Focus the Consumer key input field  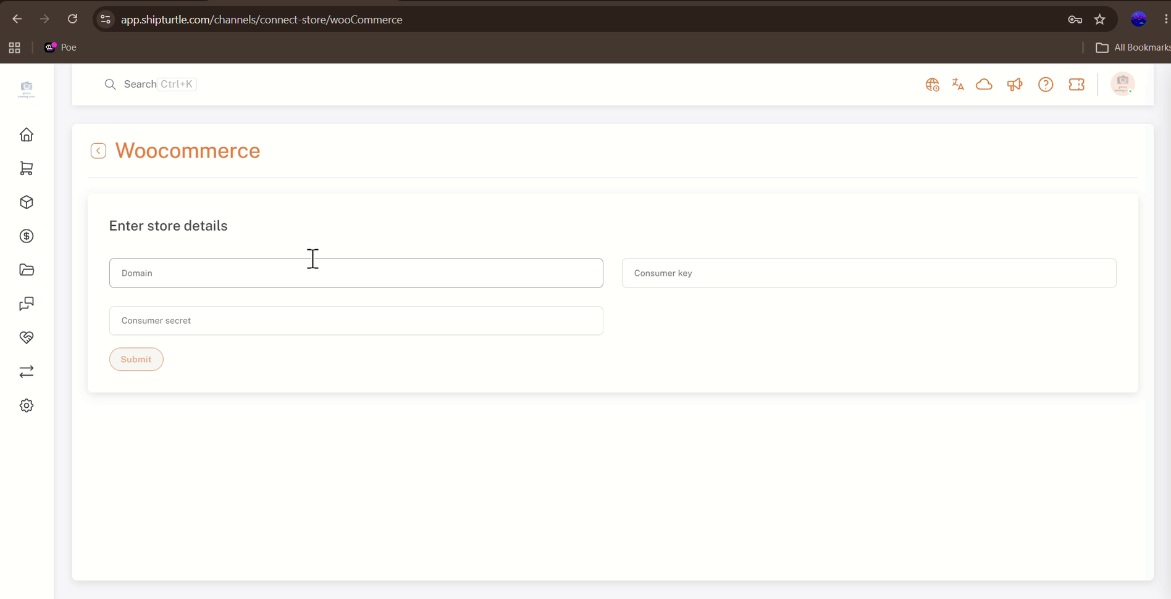pos(868,273)
